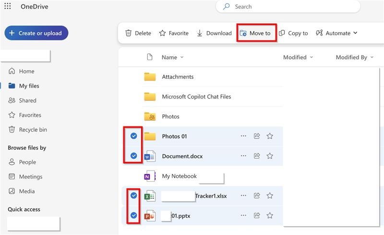384x235 pixels.
Task: Browse files by People
Action: pyautogui.click(x=22, y=162)
